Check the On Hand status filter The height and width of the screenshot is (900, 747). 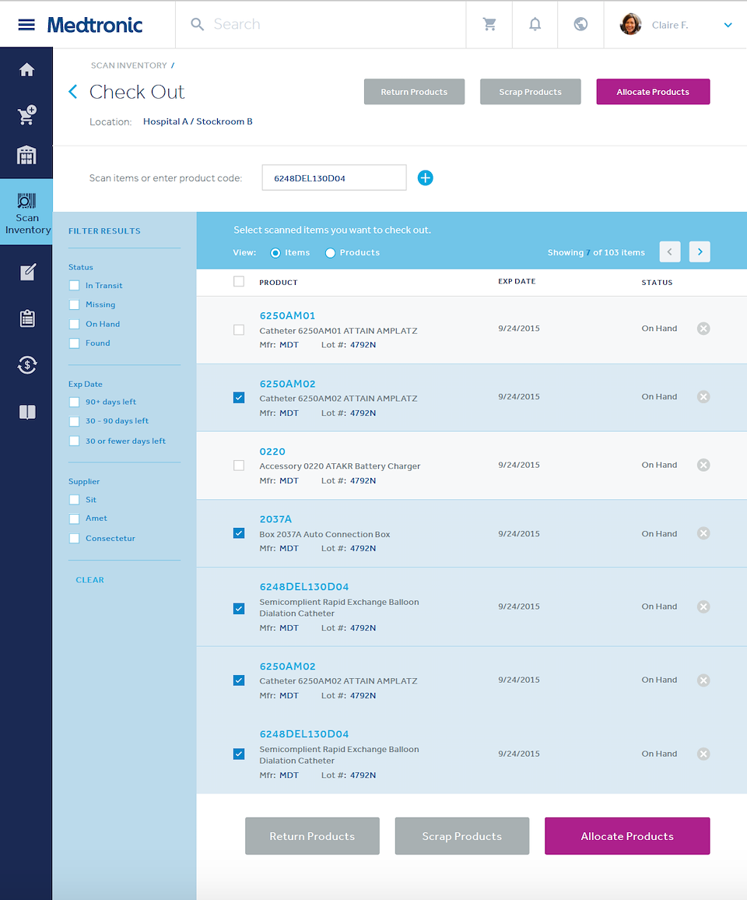(74, 325)
